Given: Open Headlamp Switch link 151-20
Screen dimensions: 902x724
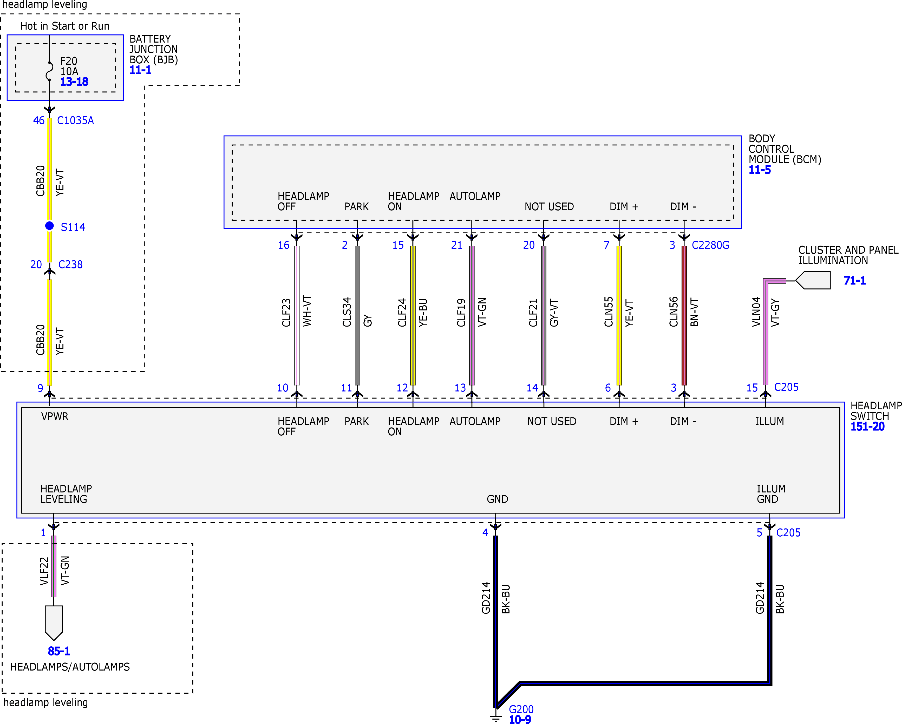Looking at the screenshot, I should click(x=867, y=427).
